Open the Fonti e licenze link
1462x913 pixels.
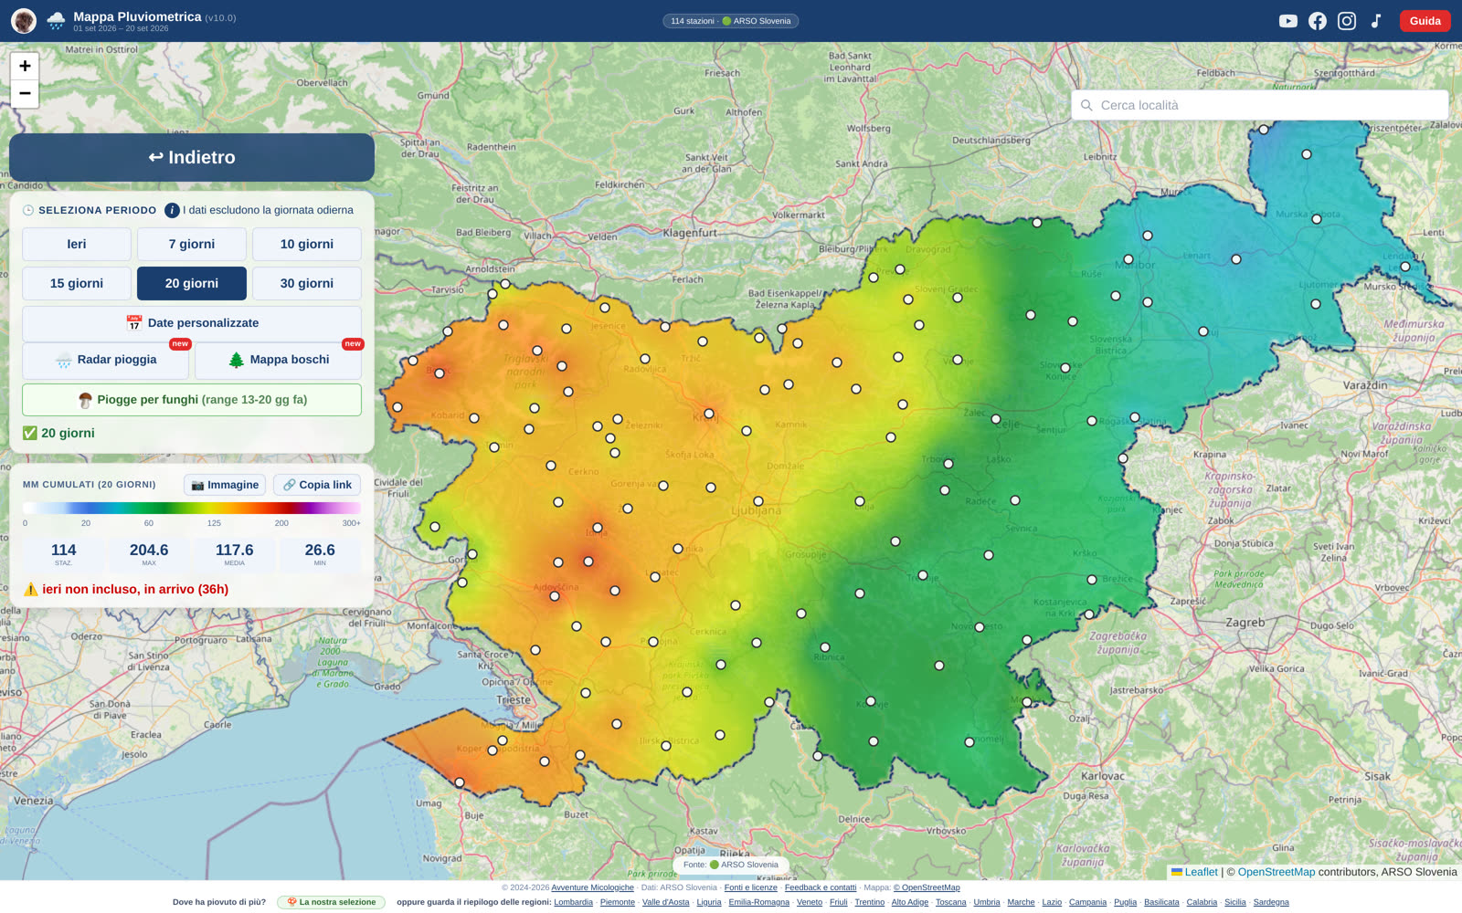click(750, 887)
